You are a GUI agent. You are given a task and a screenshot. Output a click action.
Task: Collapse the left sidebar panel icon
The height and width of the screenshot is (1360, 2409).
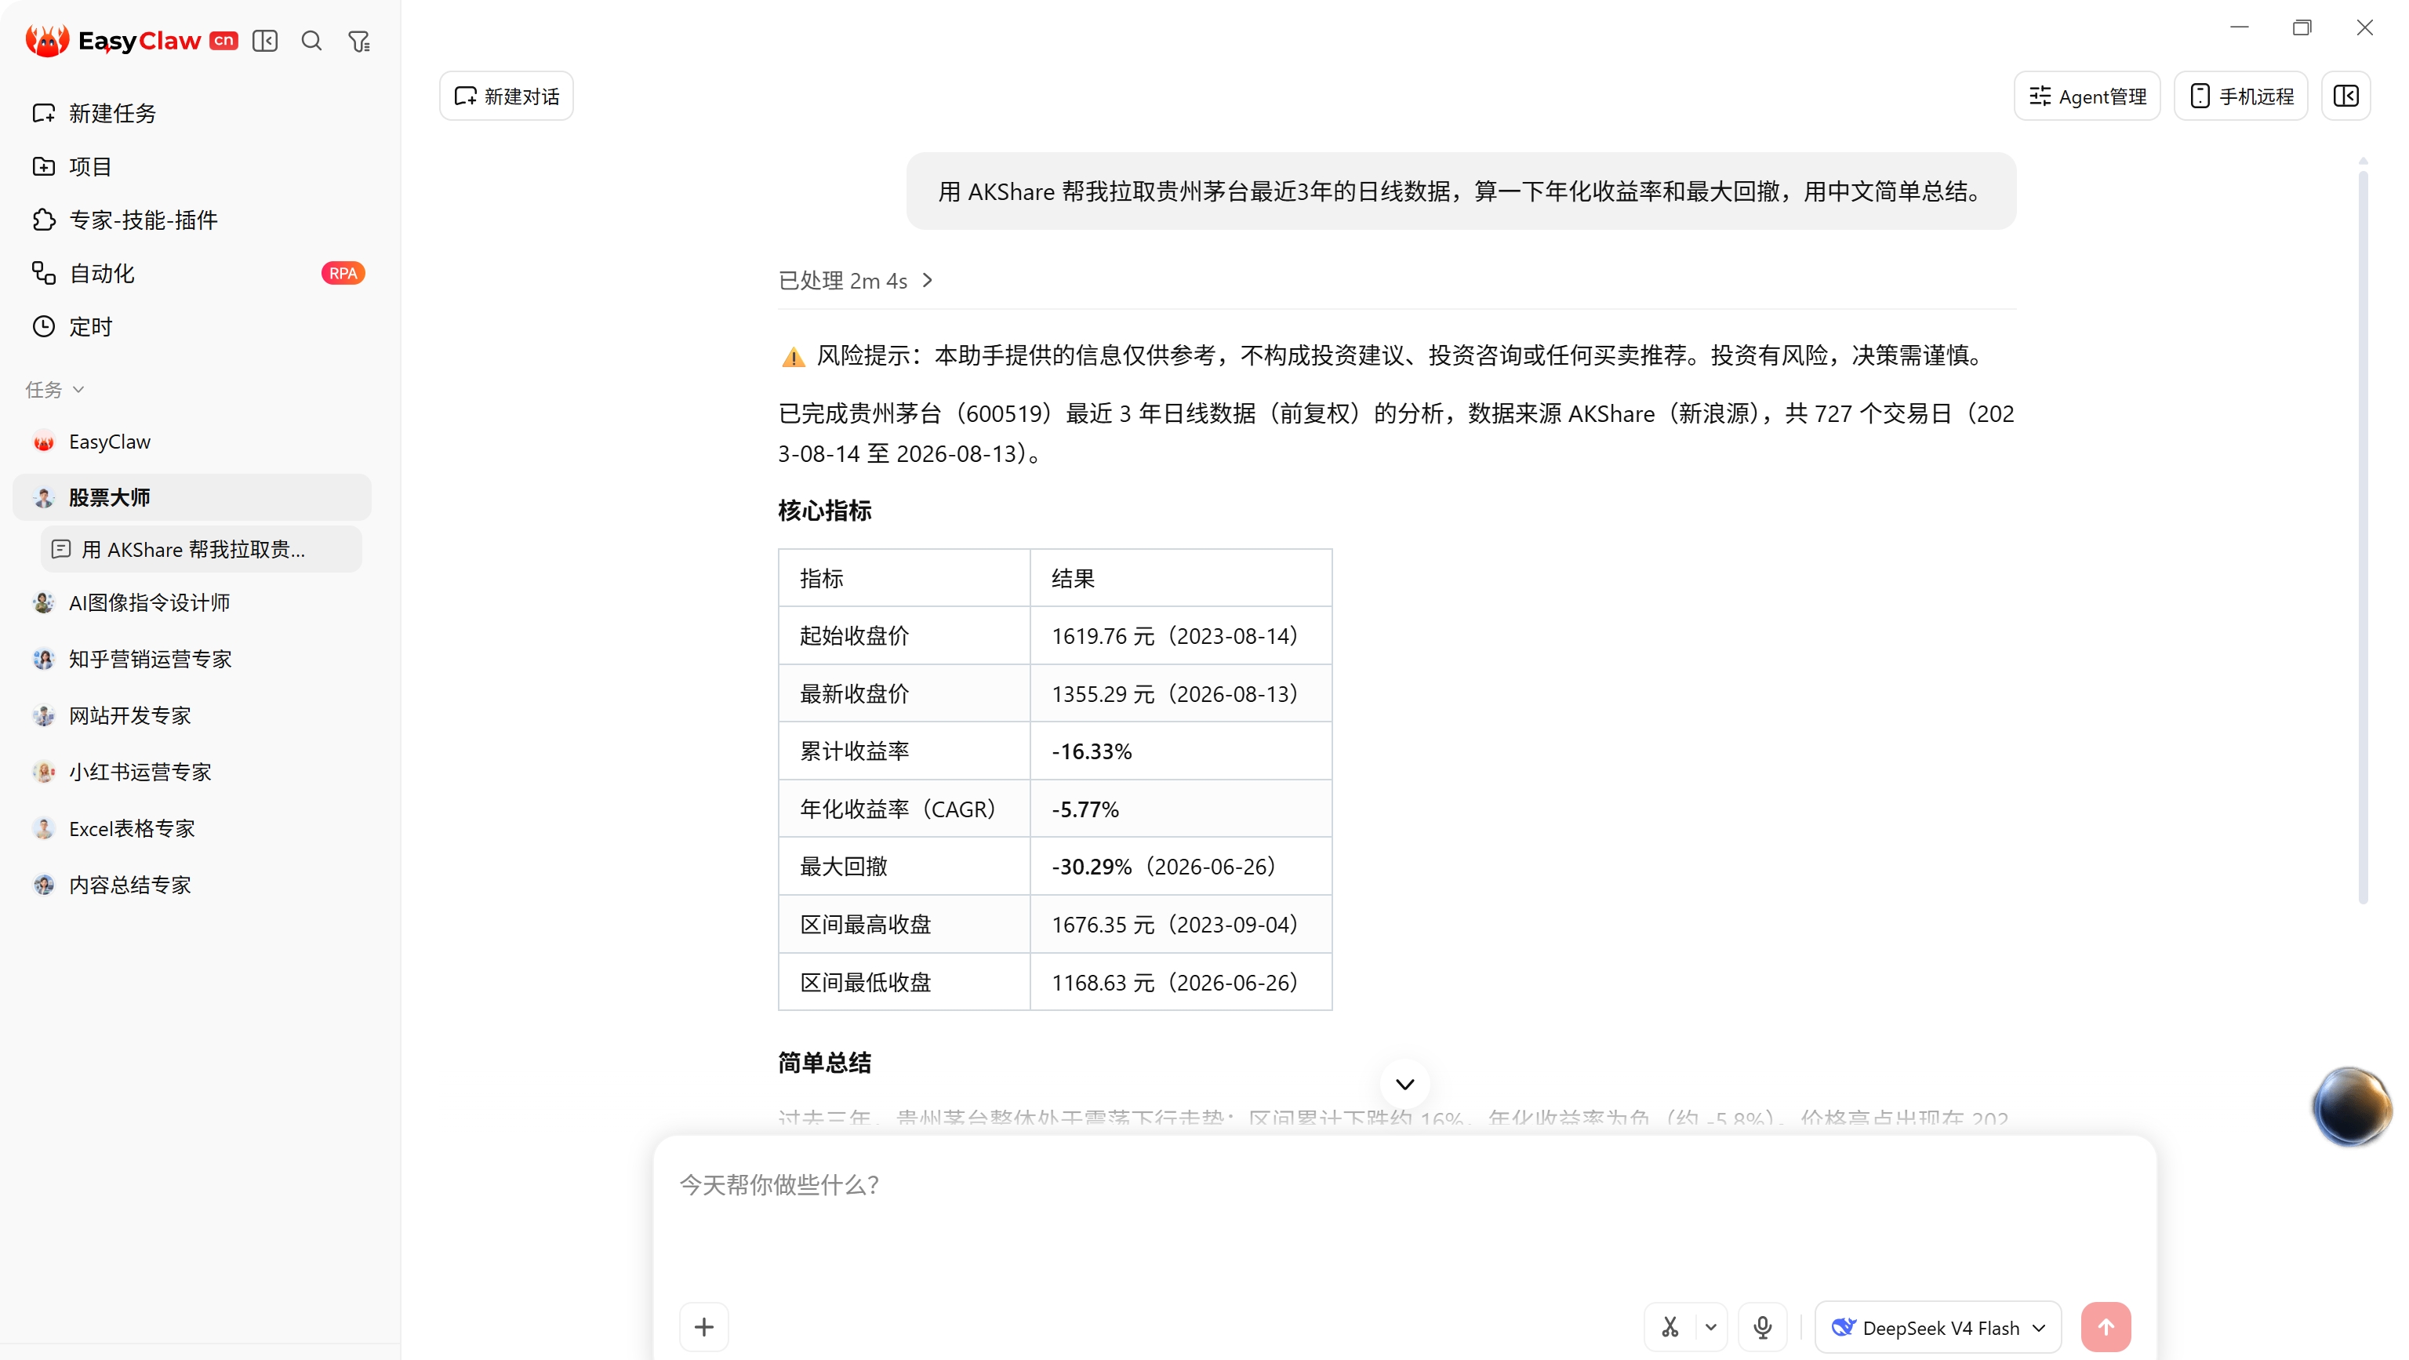coord(264,41)
